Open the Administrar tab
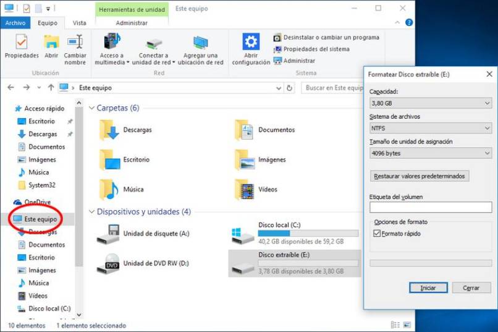The image size is (498, 332). [x=132, y=23]
